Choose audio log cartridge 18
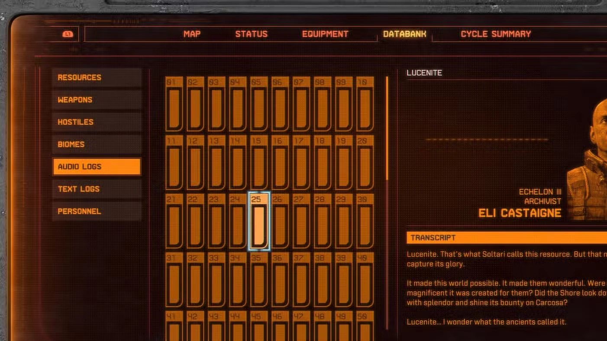The image size is (607, 341). [x=323, y=163]
